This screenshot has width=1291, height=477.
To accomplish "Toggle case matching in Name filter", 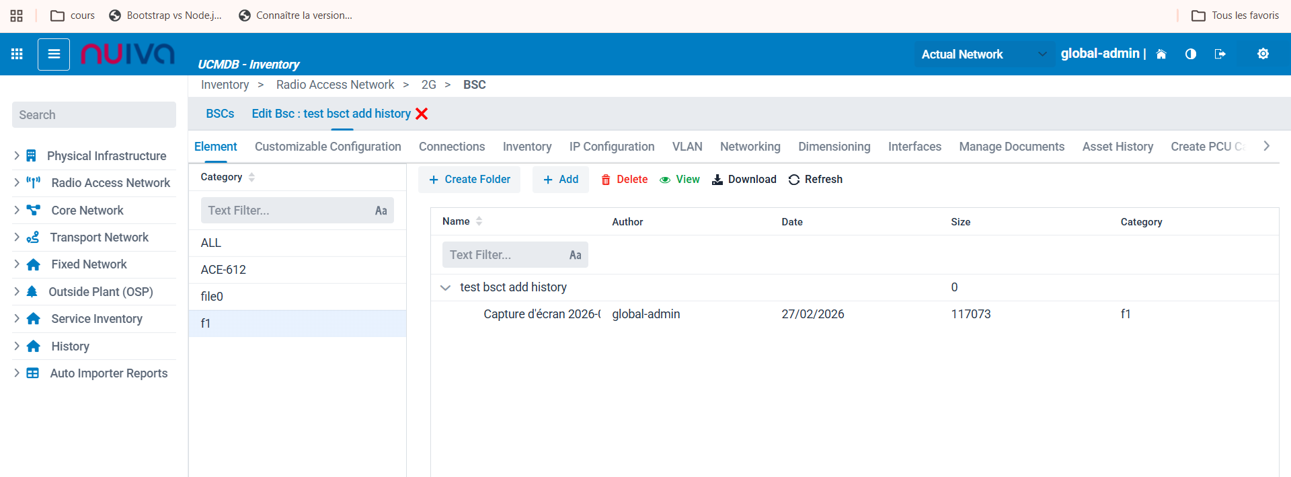I will click(x=575, y=255).
